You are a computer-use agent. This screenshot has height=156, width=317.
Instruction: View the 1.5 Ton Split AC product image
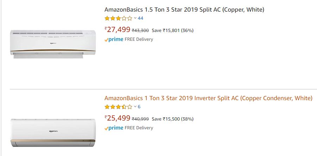[x=53, y=44]
